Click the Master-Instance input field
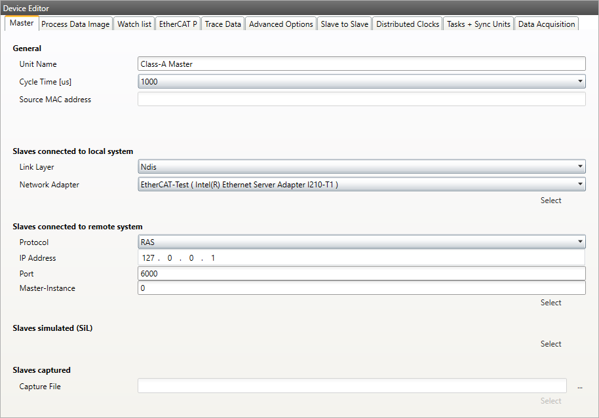Screen dimensions: 599x418 coord(361,288)
